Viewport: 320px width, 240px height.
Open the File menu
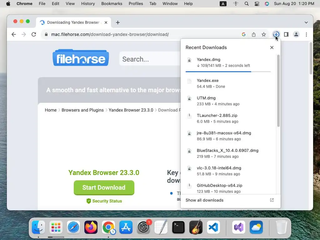42,4
